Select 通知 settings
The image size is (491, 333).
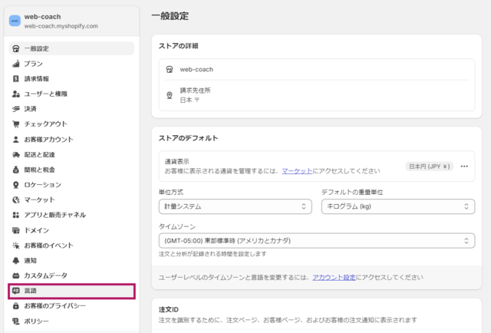pos(71,260)
